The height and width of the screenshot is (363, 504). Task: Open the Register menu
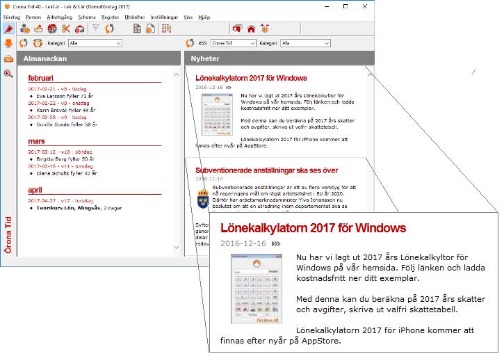[x=110, y=17]
